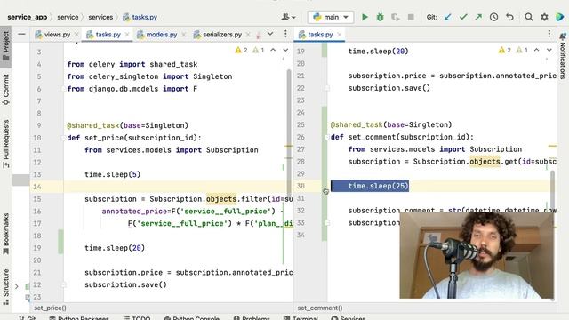
Task: Start debugging with the bug icon
Action: 380,17
